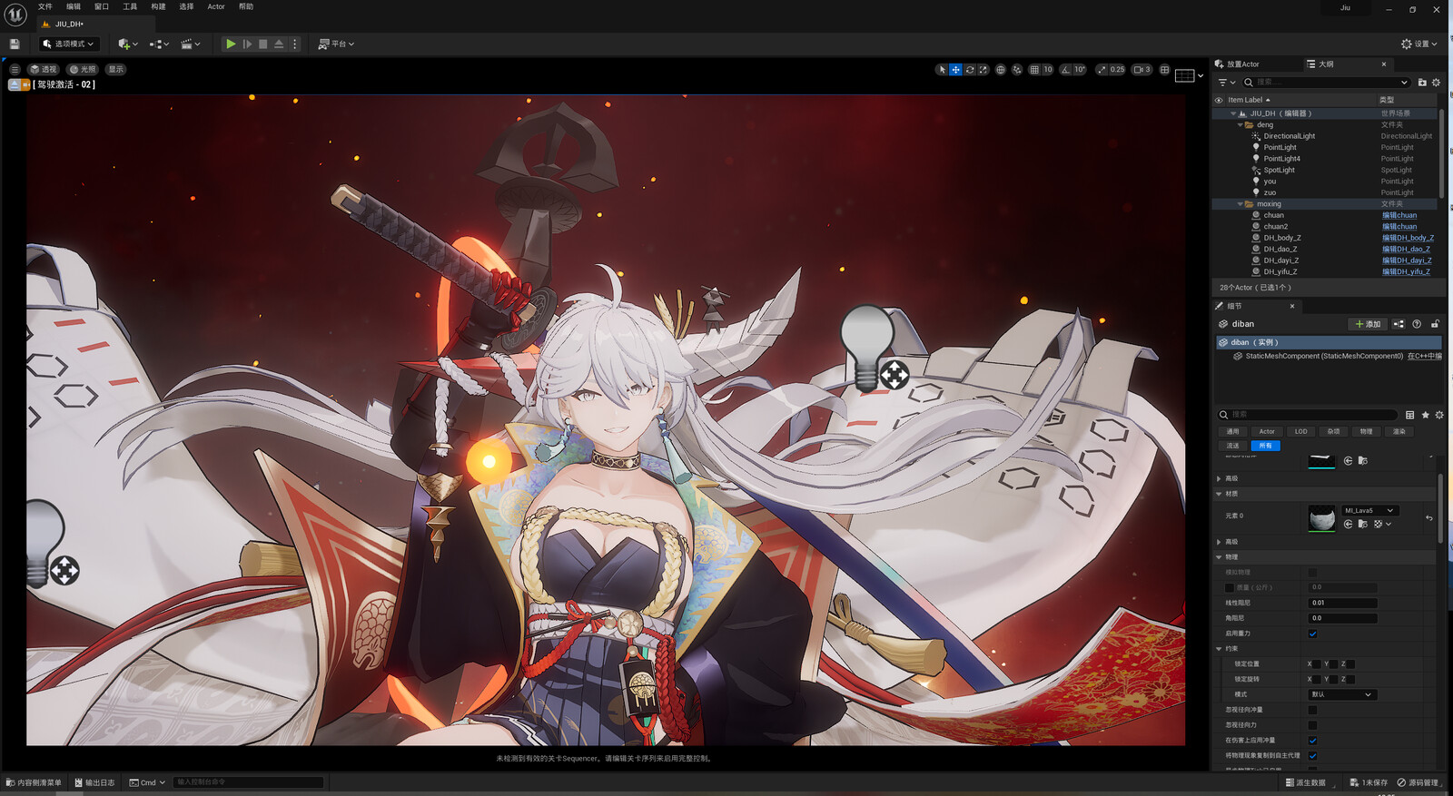Open the MI_Lava5 material dropdown
1453x796 pixels.
[x=1369, y=511]
